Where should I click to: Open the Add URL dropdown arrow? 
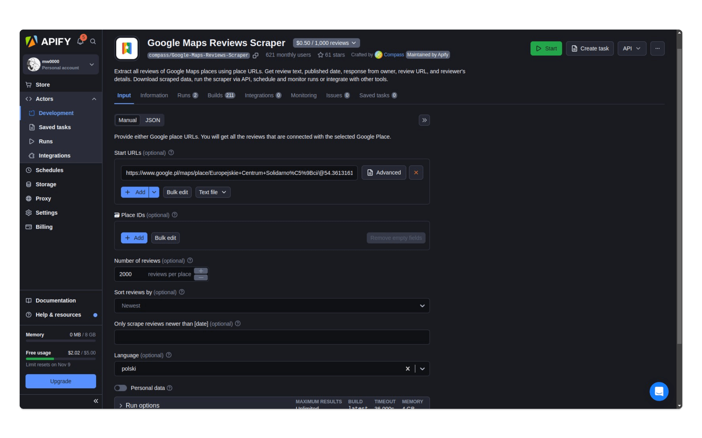(x=154, y=192)
